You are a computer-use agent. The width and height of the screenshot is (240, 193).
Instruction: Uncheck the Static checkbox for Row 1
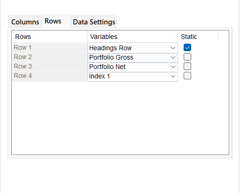[x=187, y=47]
